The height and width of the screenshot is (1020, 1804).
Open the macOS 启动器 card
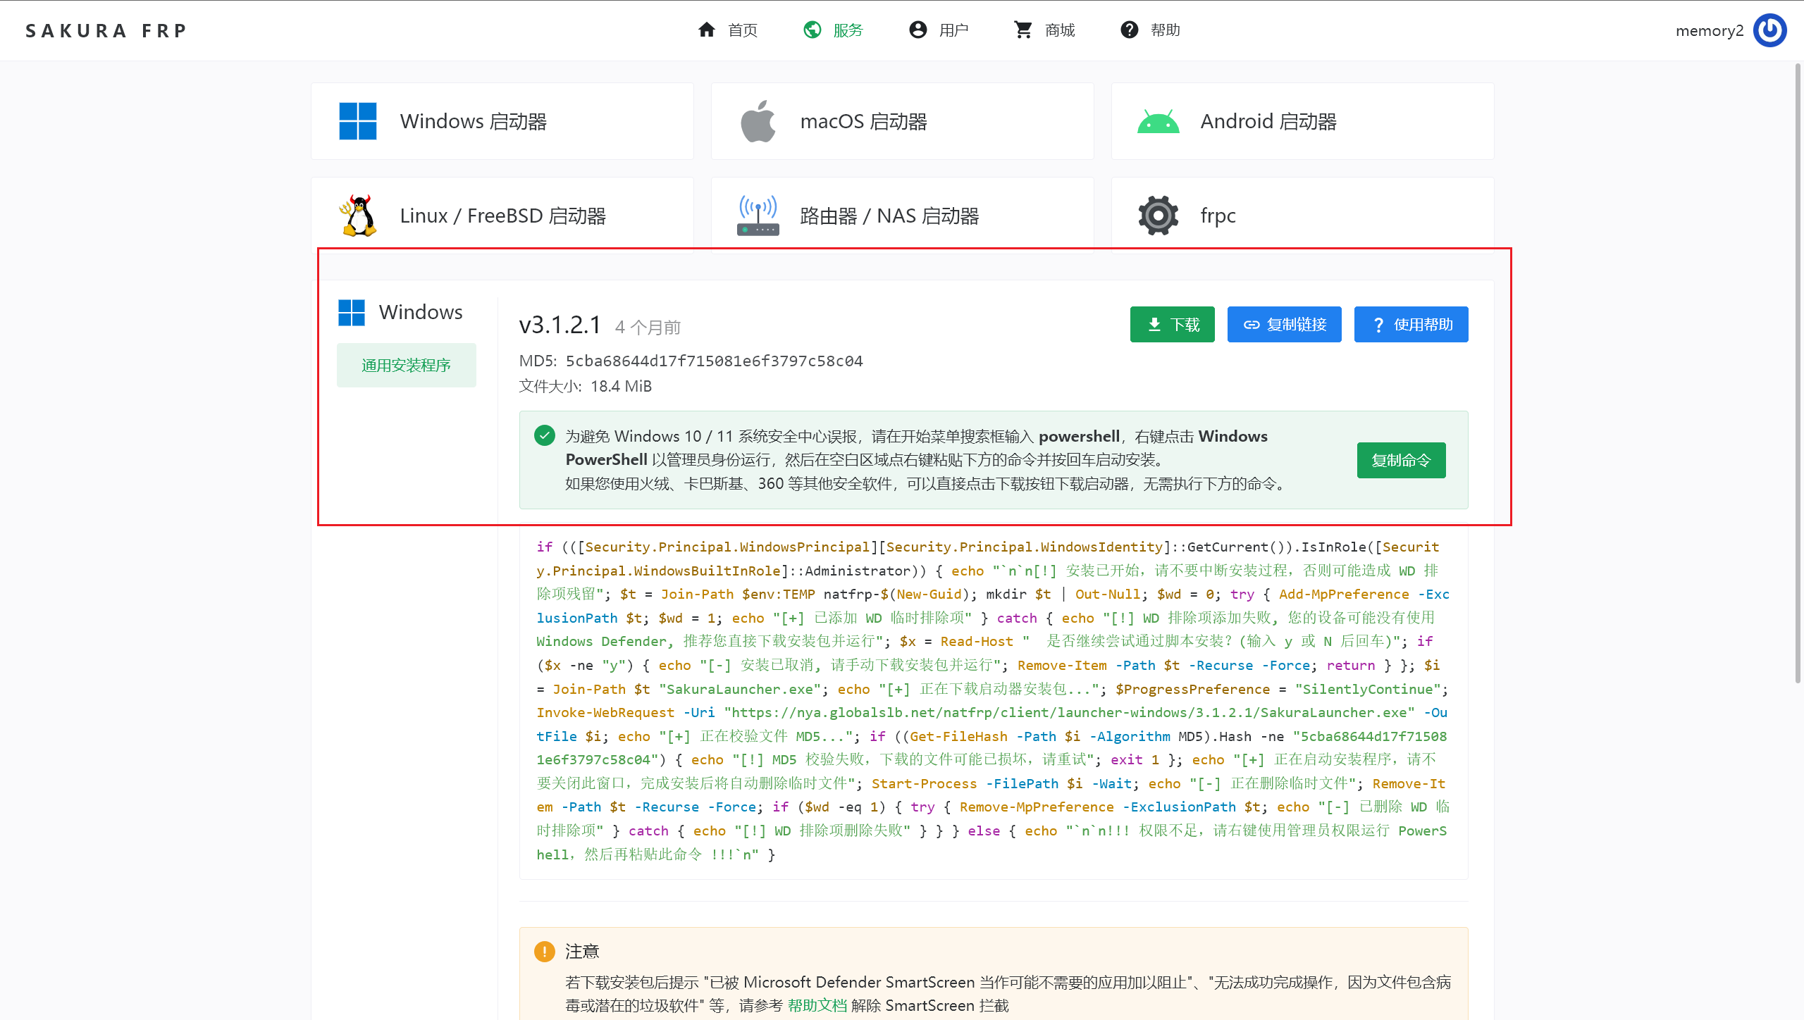click(902, 121)
